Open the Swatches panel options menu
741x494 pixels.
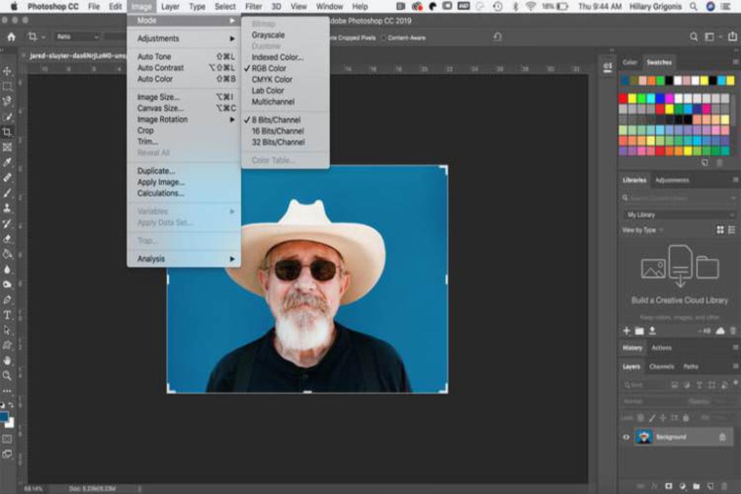point(735,62)
